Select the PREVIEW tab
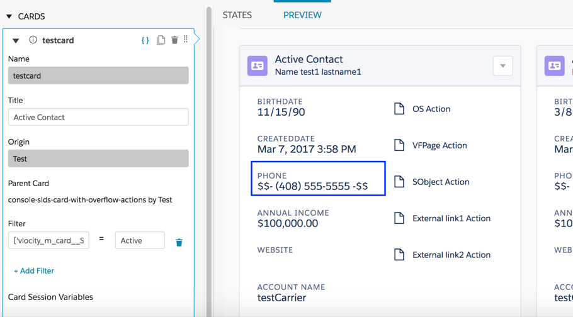 coord(303,15)
